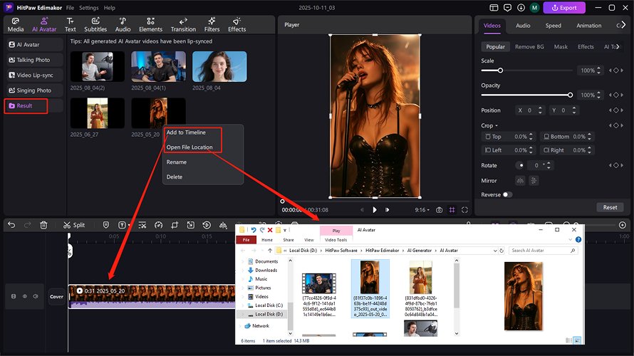Toggle the Reverse switch
Viewport: 634px width, 356px height.
(x=507, y=194)
